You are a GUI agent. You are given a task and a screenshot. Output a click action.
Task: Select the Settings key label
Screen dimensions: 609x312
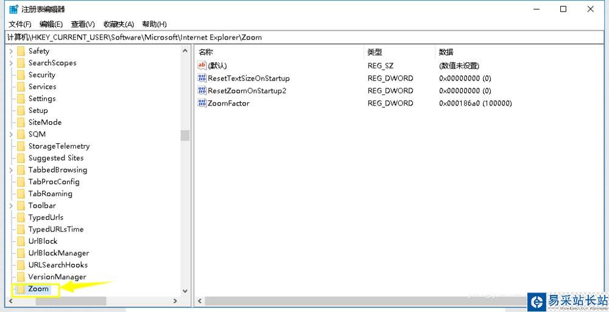(x=42, y=99)
